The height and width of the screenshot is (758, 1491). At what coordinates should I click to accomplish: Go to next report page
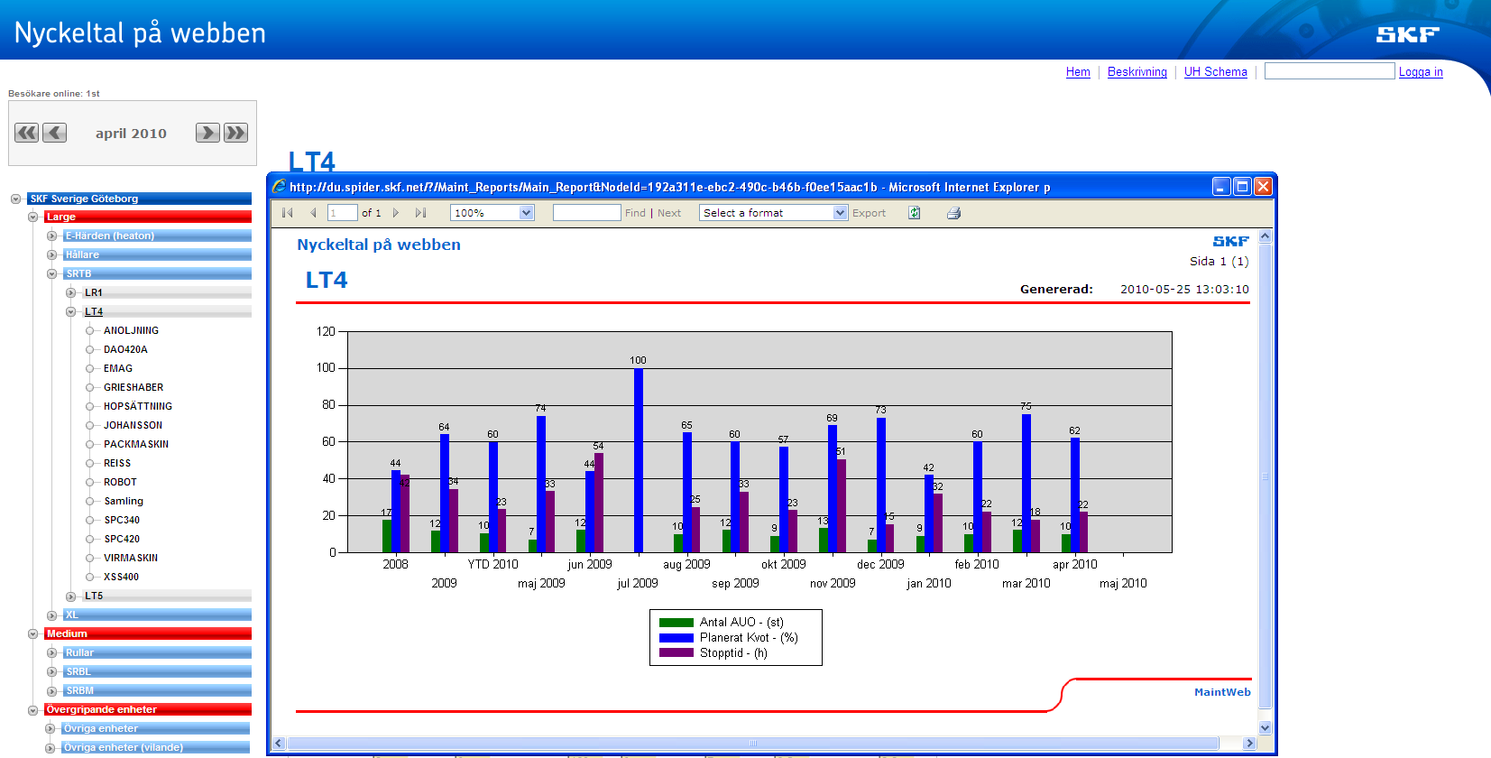pyautogui.click(x=395, y=213)
